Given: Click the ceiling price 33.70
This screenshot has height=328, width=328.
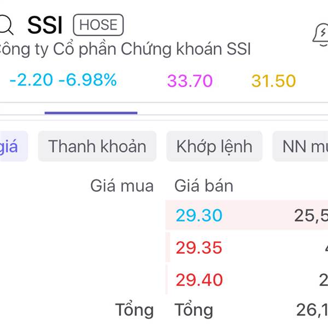Looking at the screenshot, I should (x=190, y=81).
